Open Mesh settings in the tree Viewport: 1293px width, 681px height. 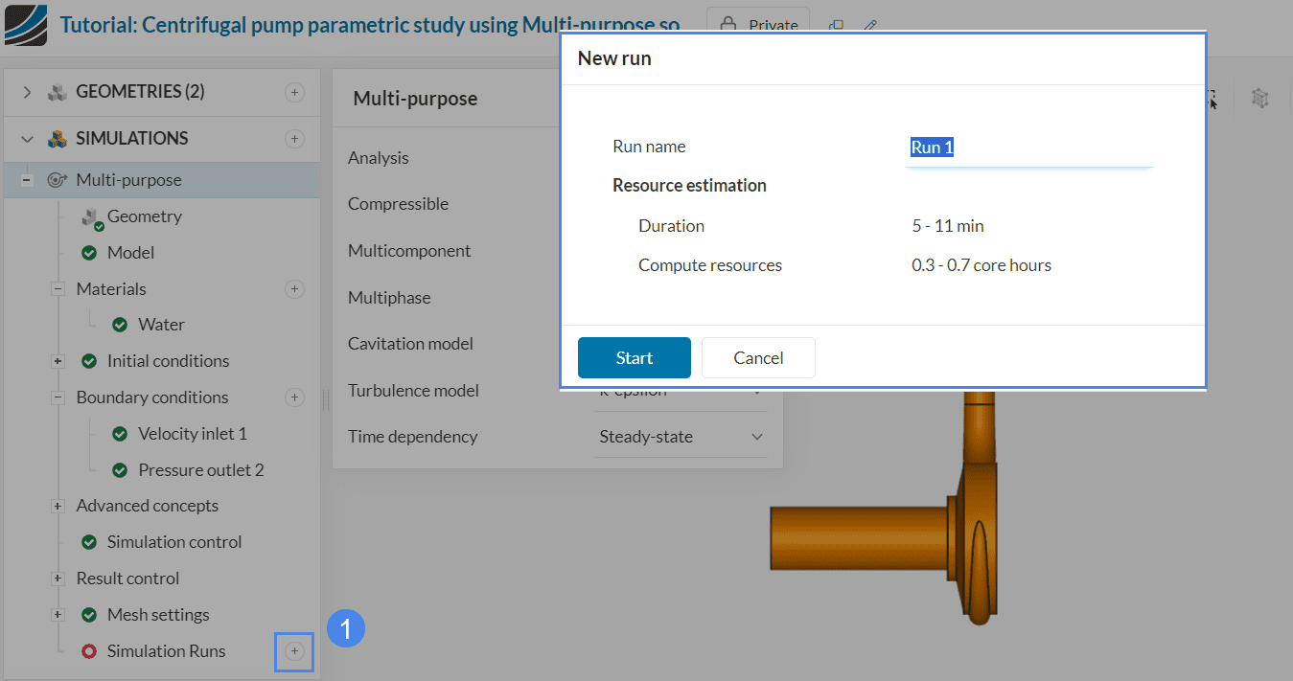click(157, 615)
